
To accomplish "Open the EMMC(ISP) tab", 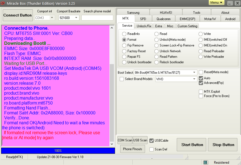I will tap(187, 19).
